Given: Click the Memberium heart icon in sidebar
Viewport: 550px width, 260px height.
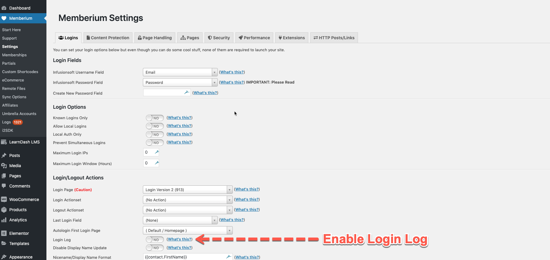Looking at the screenshot, I should (x=4, y=18).
